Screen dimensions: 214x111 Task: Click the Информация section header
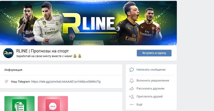(x=13, y=70)
